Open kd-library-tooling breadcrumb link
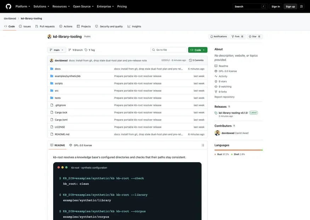This screenshot has width=310, height=220. (31, 18)
